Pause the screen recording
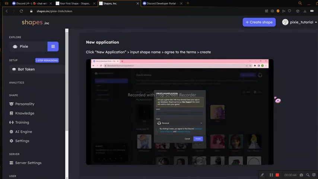The image size is (318, 179). pyautogui.click(x=271, y=175)
